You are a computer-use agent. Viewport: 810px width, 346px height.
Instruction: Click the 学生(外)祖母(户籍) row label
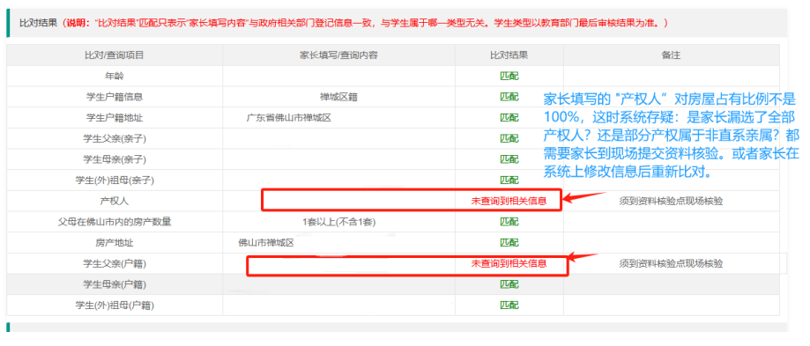pos(115,306)
